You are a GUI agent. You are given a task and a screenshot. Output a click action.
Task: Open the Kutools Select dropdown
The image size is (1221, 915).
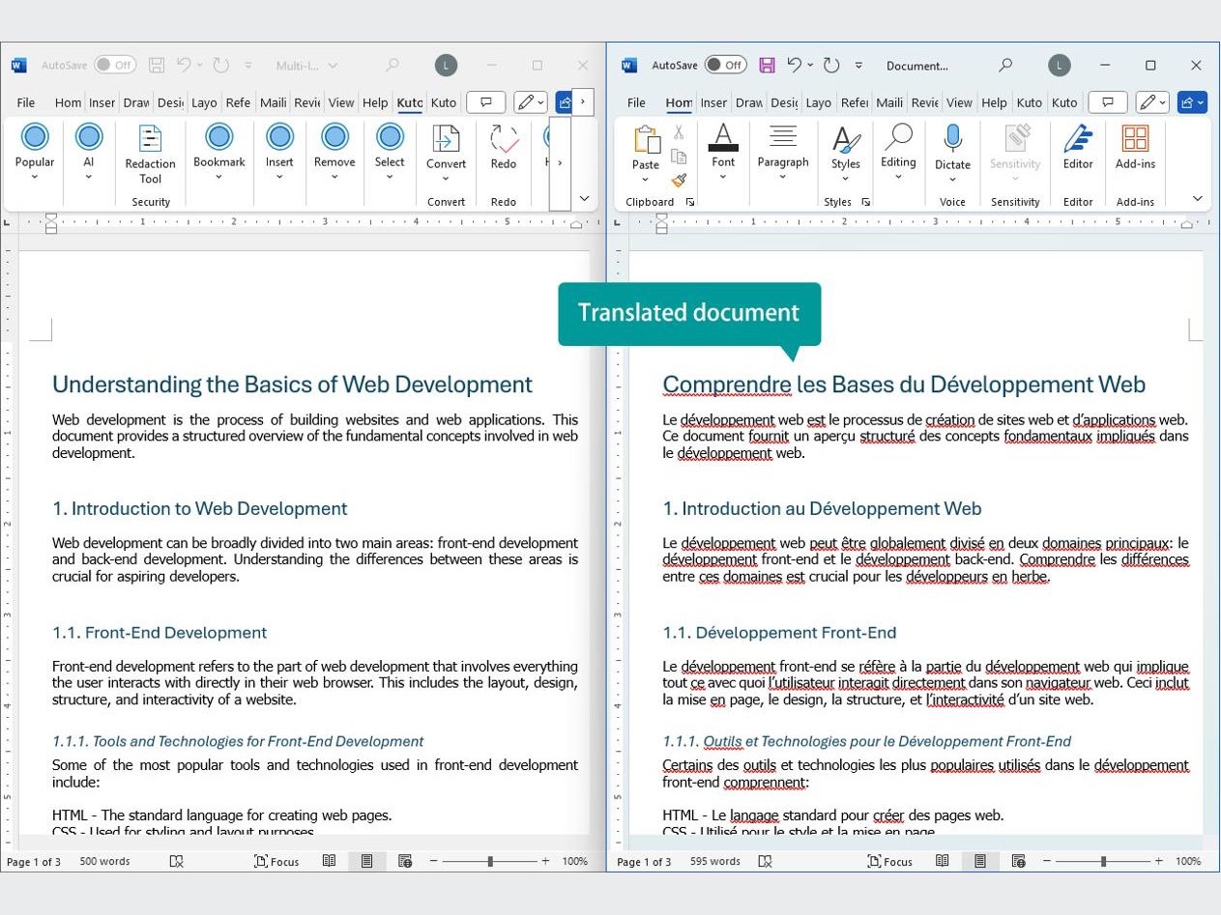tap(390, 177)
